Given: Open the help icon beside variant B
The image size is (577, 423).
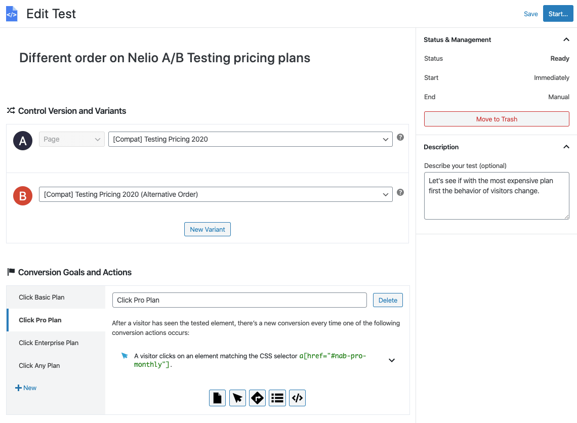Looking at the screenshot, I should pyautogui.click(x=400, y=192).
